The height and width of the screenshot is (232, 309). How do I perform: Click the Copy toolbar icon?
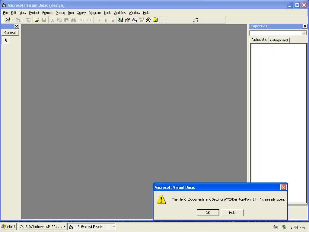59,20
